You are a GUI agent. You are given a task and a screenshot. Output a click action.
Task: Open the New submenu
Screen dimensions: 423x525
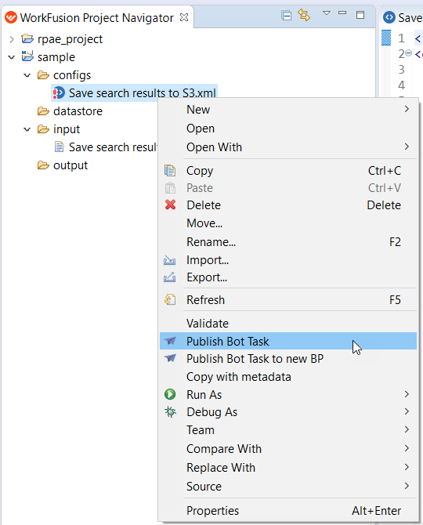pyautogui.click(x=288, y=110)
